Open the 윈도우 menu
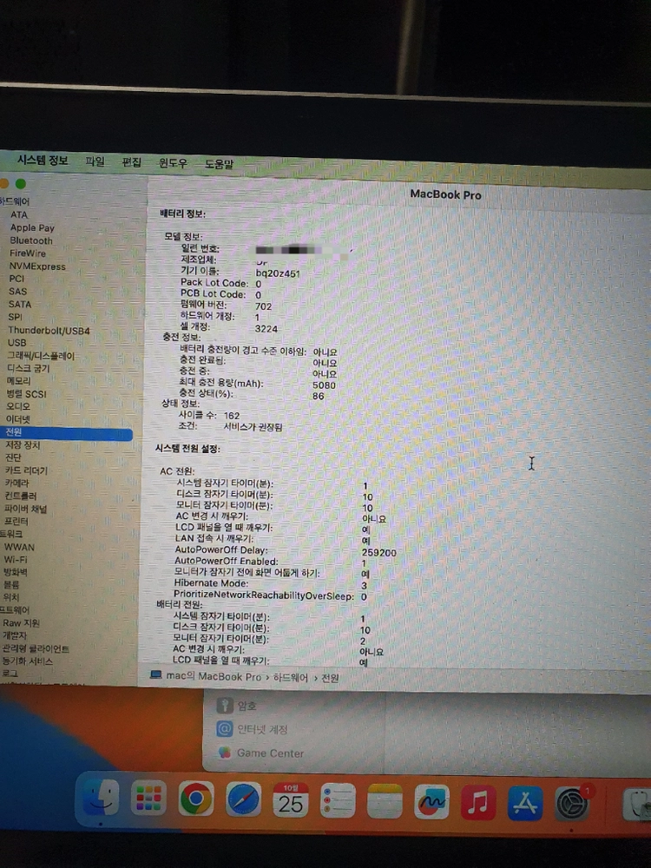This screenshot has width=651, height=868. (174, 163)
